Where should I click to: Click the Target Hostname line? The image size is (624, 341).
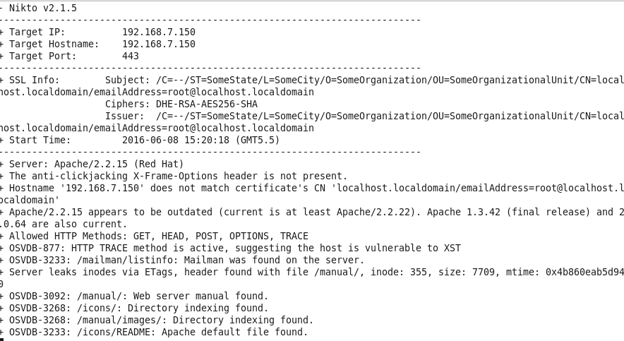[x=97, y=44]
